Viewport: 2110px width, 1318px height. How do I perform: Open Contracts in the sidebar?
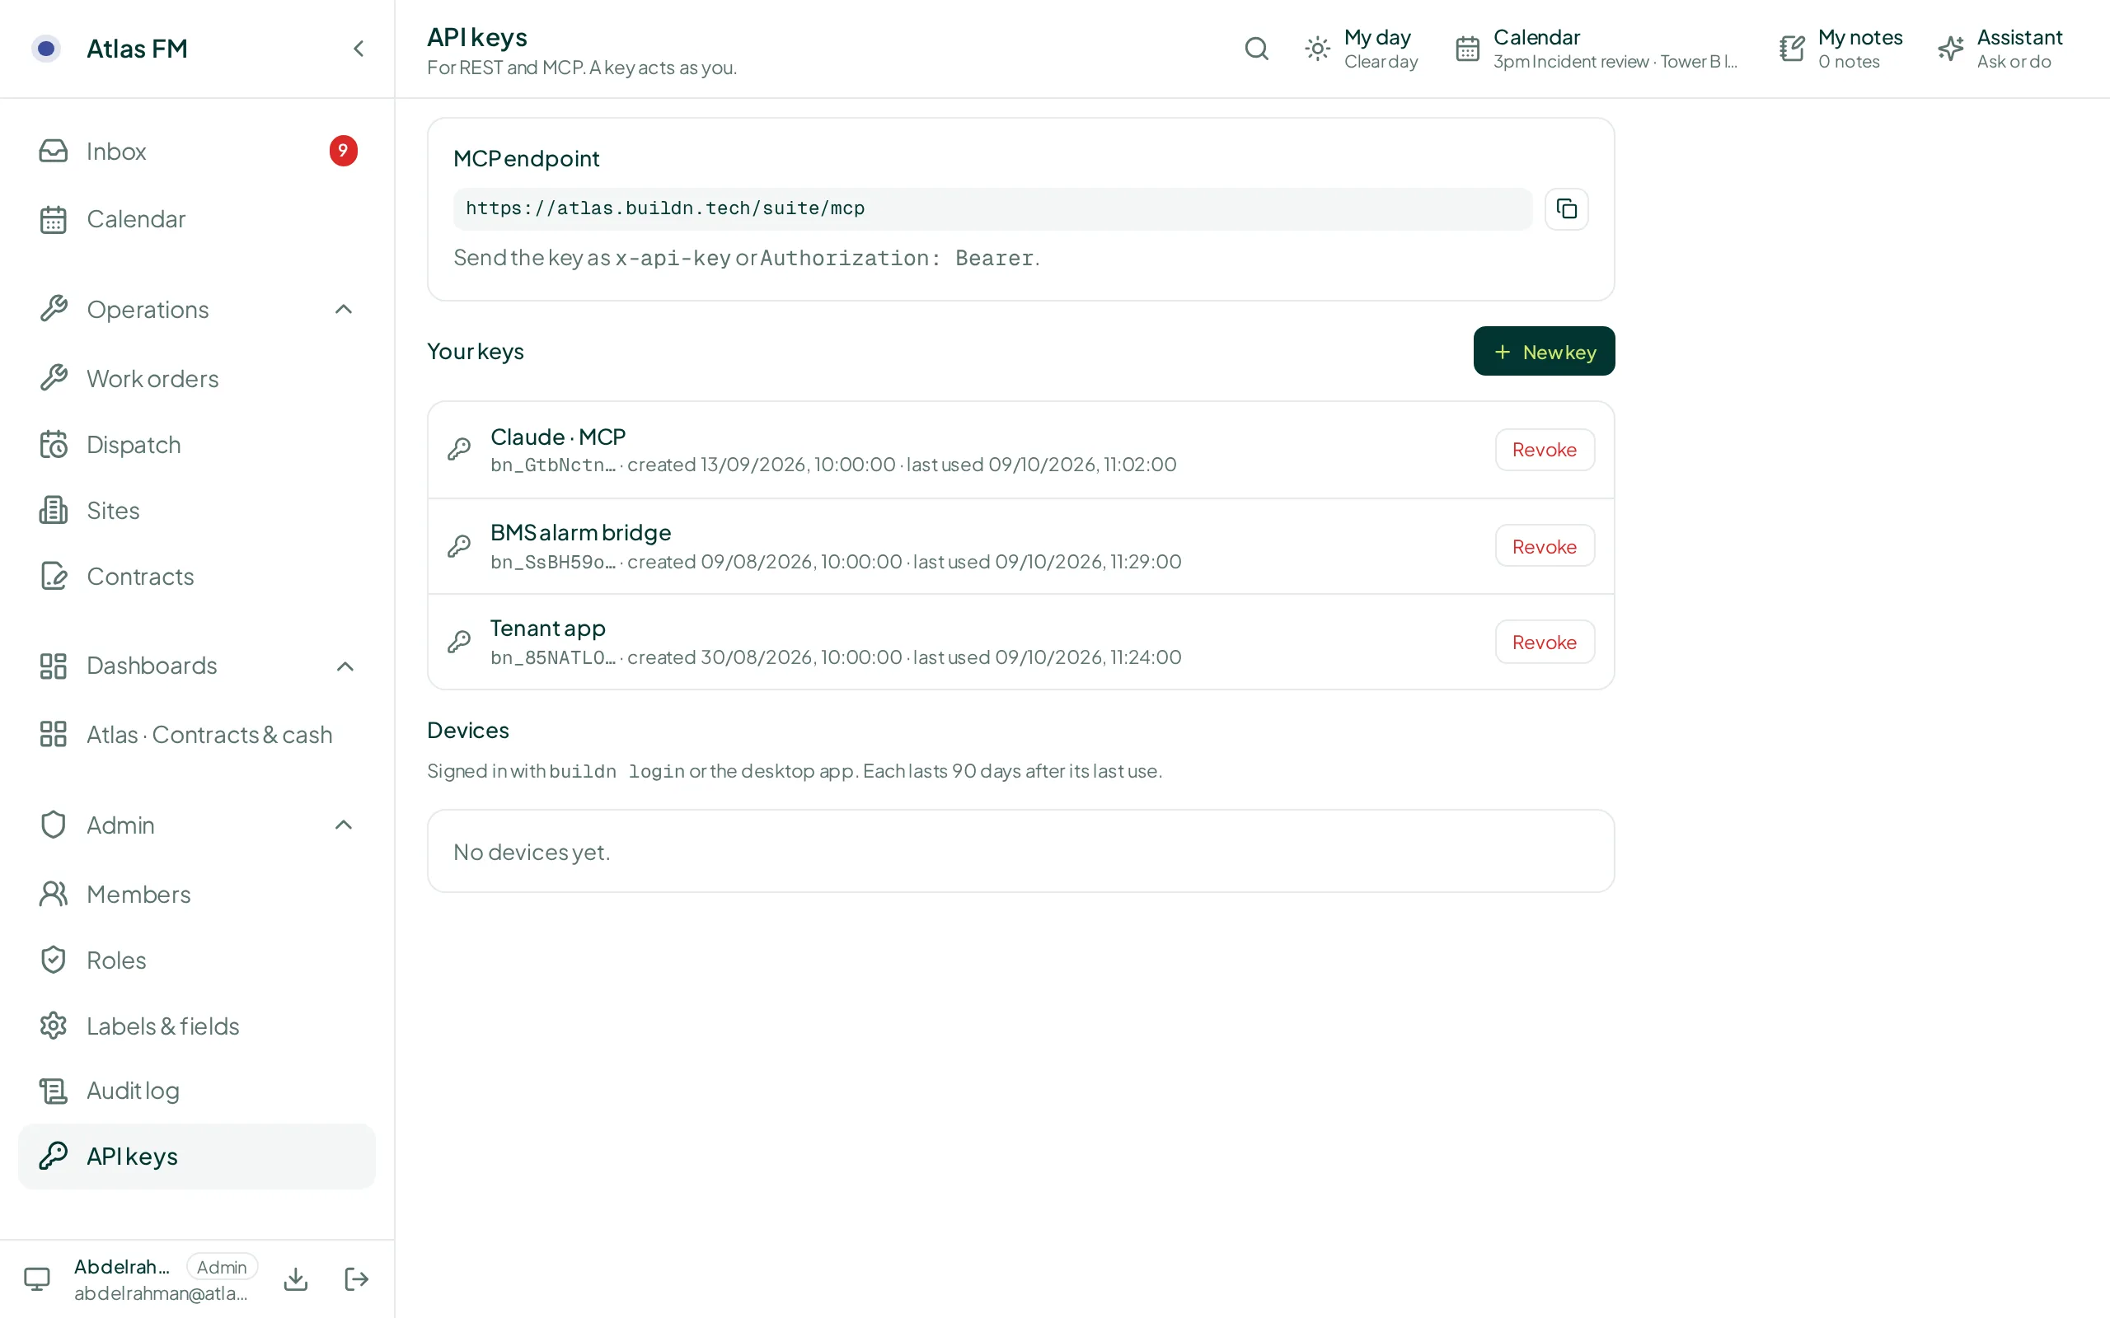(x=197, y=577)
